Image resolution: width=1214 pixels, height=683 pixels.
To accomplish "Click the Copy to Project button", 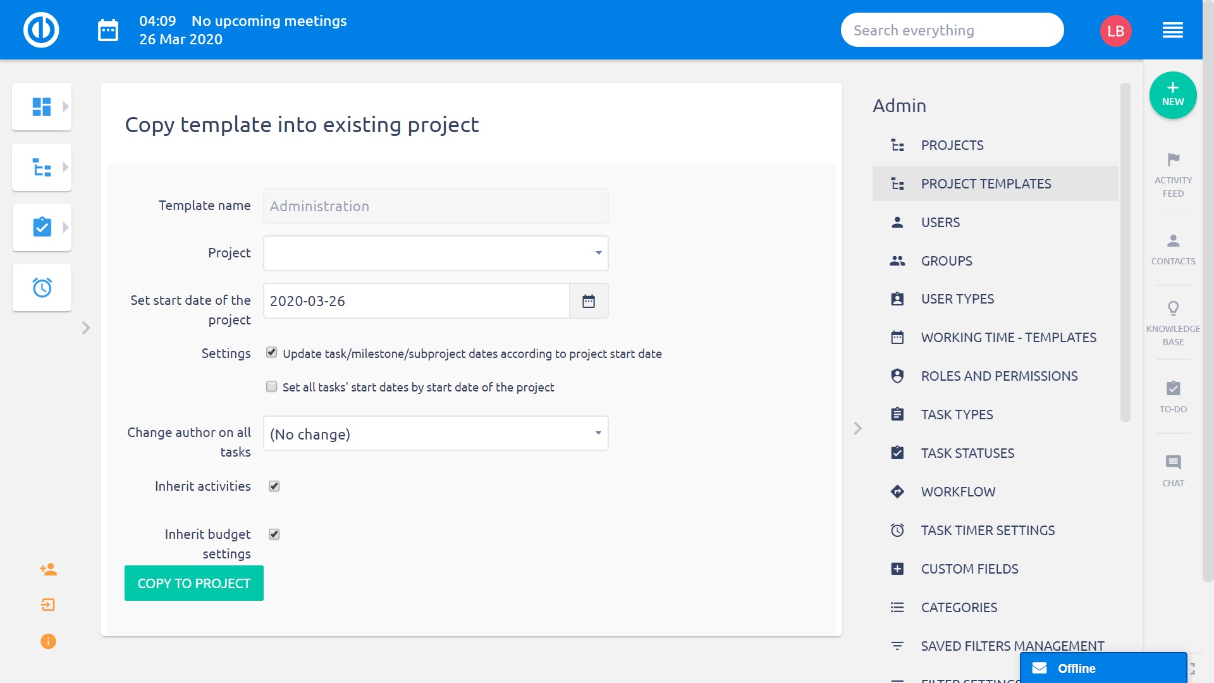I will (193, 583).
